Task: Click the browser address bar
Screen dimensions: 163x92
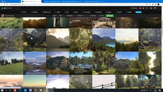Action: point(77,5)
